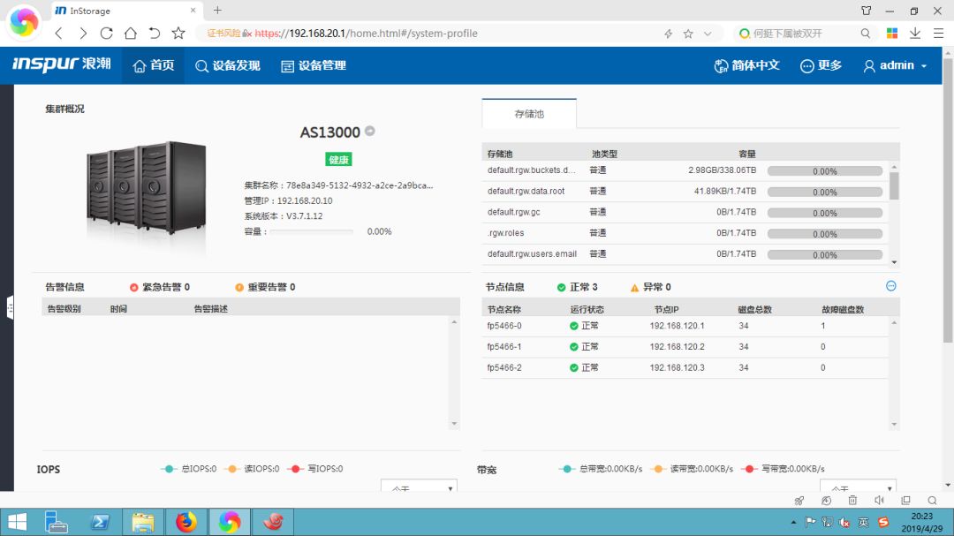954x536 pixels.
Task: Expand the left sidebar handle
Action: 10,308
